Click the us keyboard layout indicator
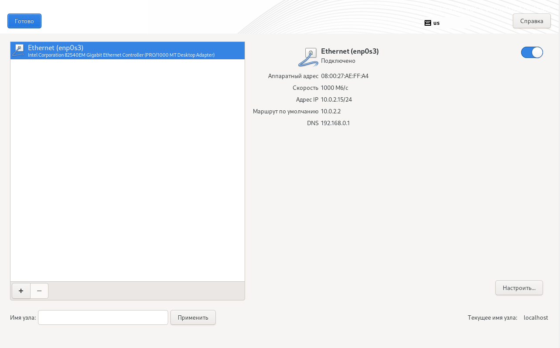 pos(436,23)
